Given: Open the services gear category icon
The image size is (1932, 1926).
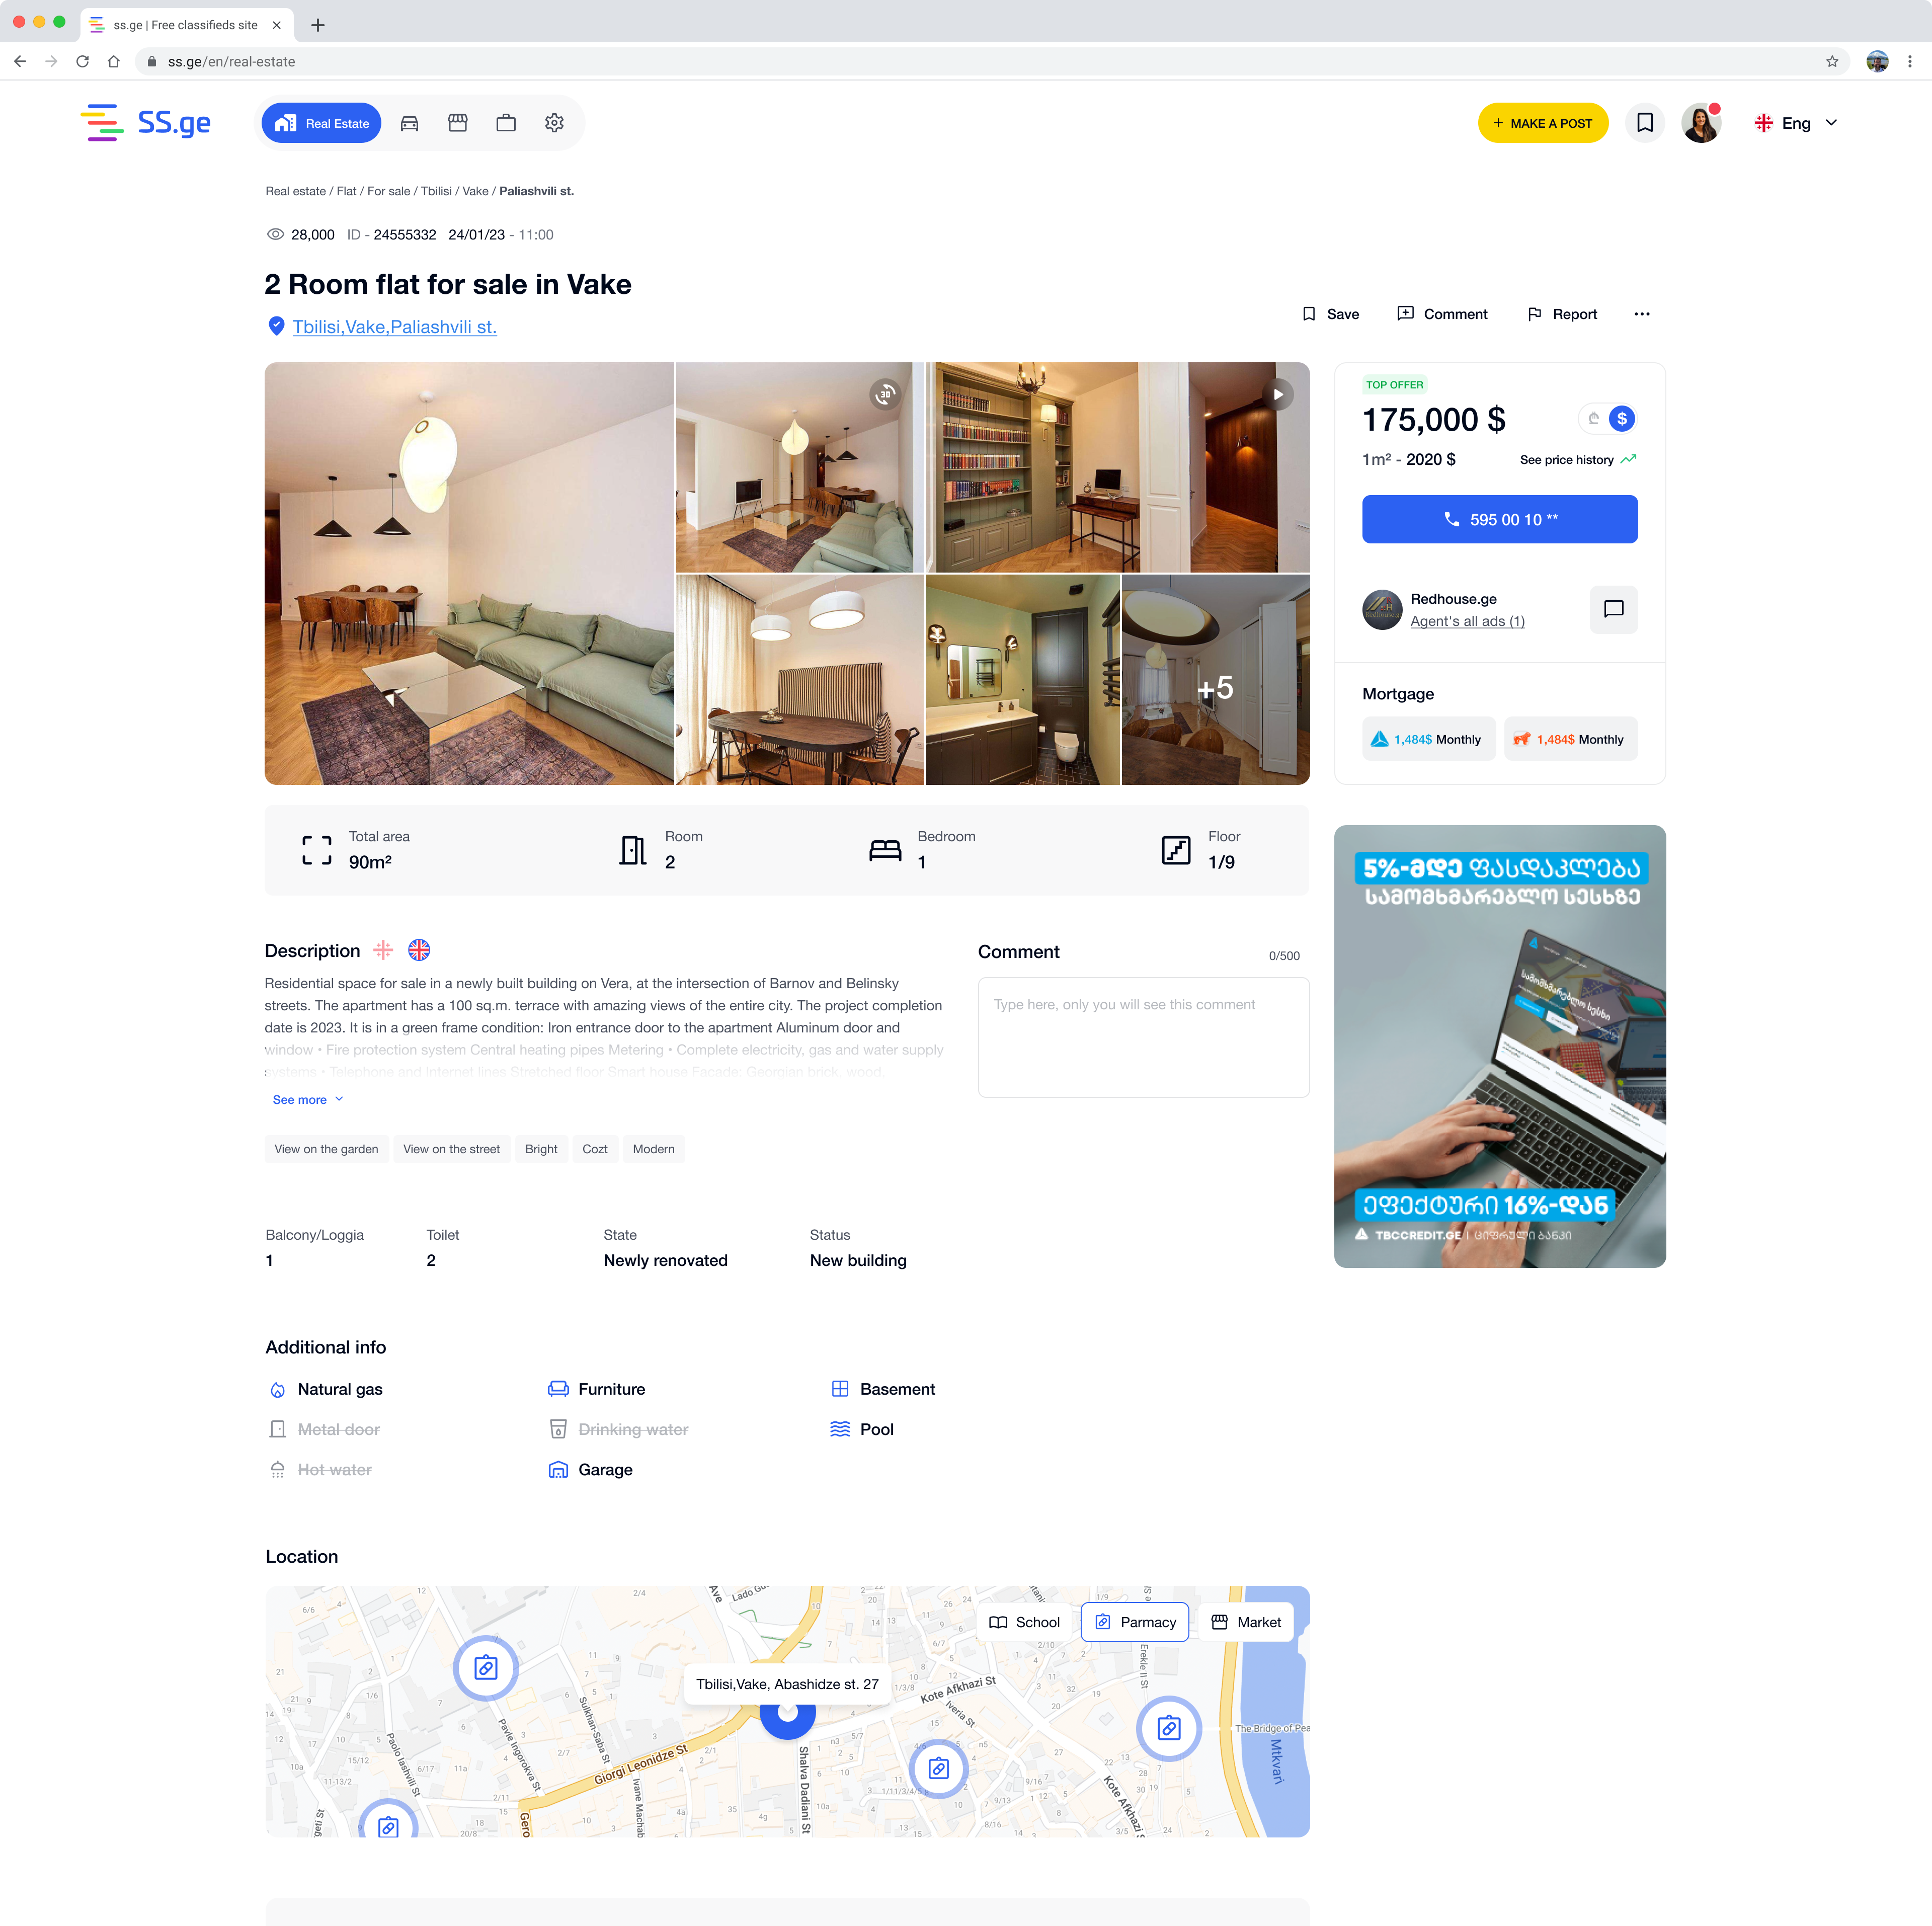Looking at the screenshot, I should coord(554,123).
